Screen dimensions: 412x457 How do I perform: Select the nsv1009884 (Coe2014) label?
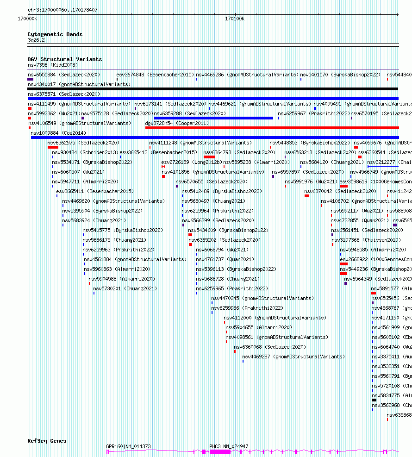click(x=58, y=133)
